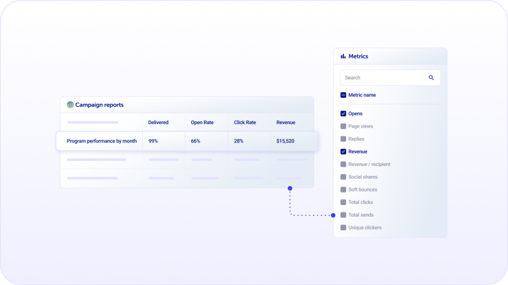Click the circular target icon beside Campaign reports

(x=69, y=104)
